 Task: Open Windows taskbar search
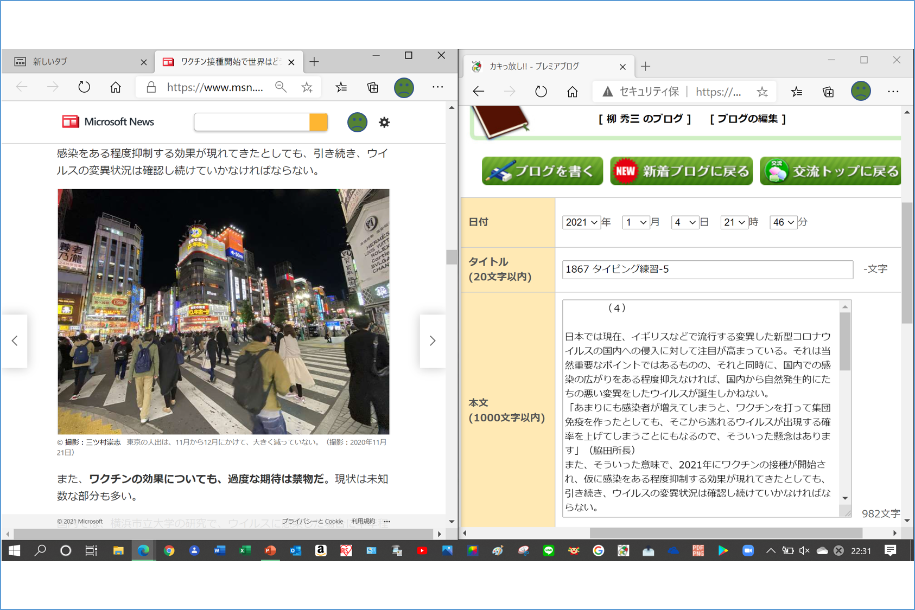click(40, 551)
